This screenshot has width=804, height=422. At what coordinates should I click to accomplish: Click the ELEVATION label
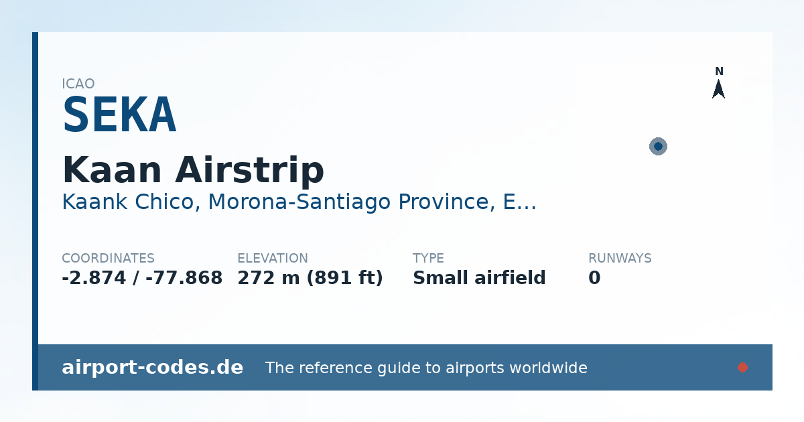273,259
